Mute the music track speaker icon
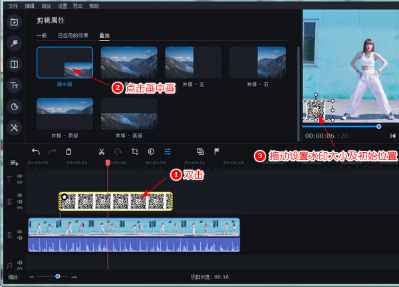 [20, 262]
